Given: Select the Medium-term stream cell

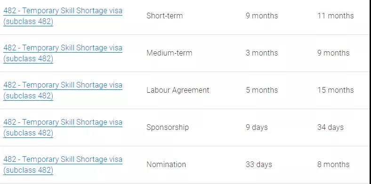Looking at the screenshot, I should pyautogui.click(x=169, y=53).
